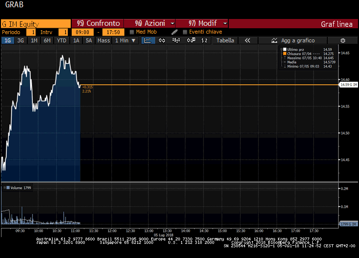Expand the Azioni dropdown menu
Screen dimensions: 359x258
click(x=150, y=23)
